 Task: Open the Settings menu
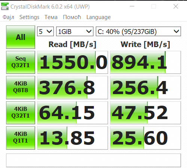29,17
